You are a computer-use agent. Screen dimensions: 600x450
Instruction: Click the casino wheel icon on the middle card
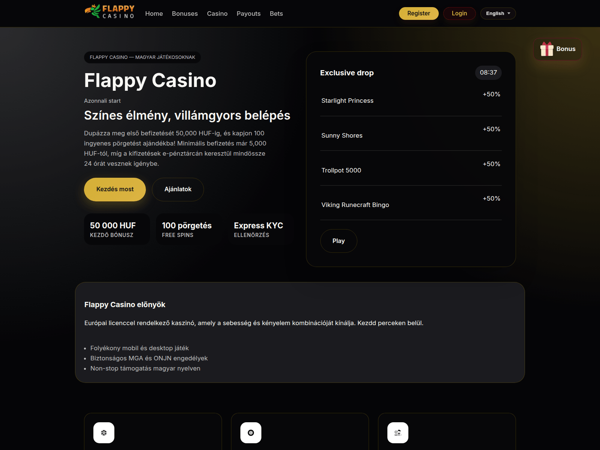[250, 433]
